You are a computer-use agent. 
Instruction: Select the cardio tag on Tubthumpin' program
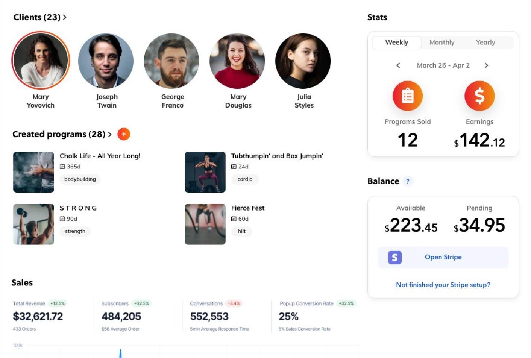point(245,179)
